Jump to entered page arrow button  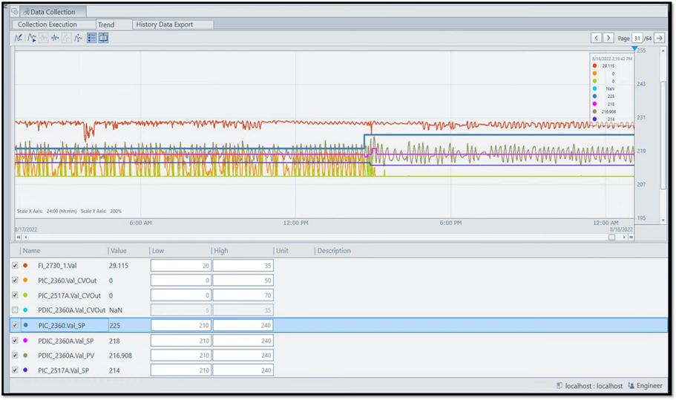click(659, 38)
